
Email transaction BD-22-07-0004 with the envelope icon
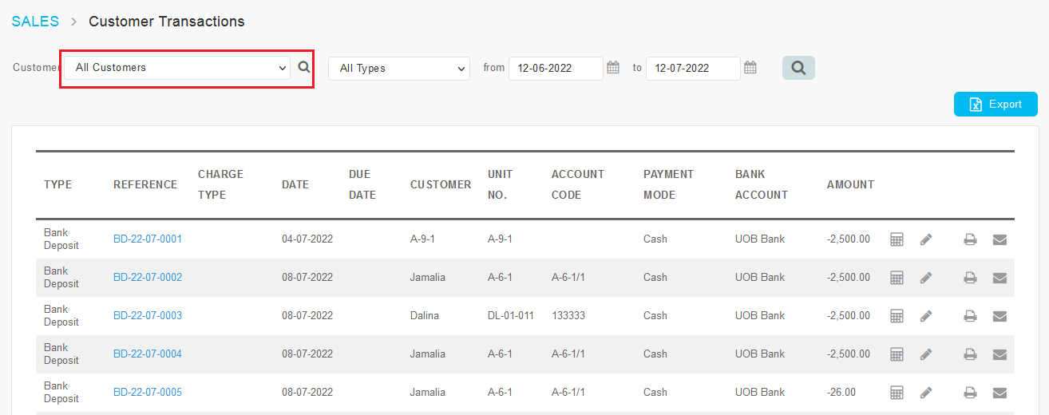pos(1000,354)
